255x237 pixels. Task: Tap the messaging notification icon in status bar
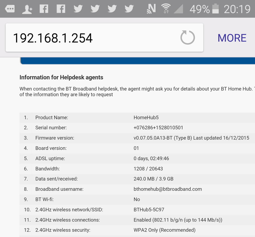10,9
